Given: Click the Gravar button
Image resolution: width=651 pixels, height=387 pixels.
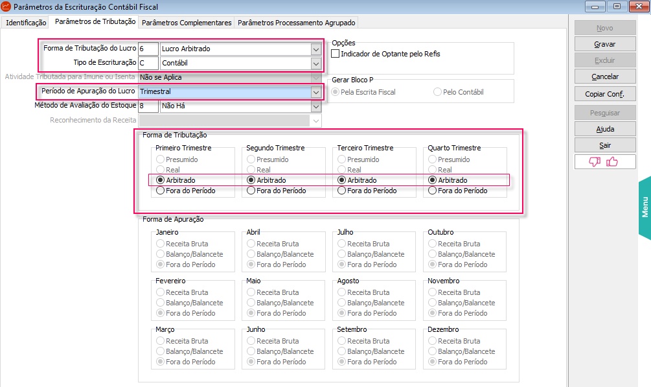Looking at the screenshot, I should (604, 45).
